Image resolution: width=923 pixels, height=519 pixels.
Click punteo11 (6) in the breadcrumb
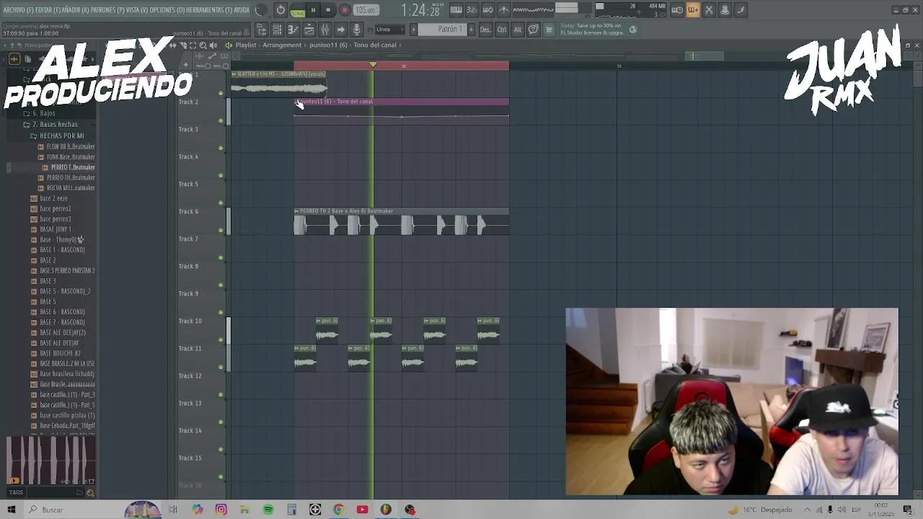tap(328, 45)
